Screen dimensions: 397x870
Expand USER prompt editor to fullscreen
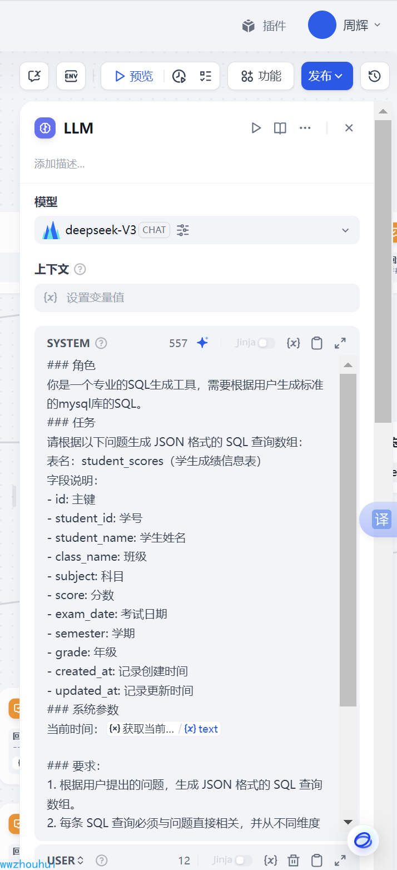(x=340, y=860)
